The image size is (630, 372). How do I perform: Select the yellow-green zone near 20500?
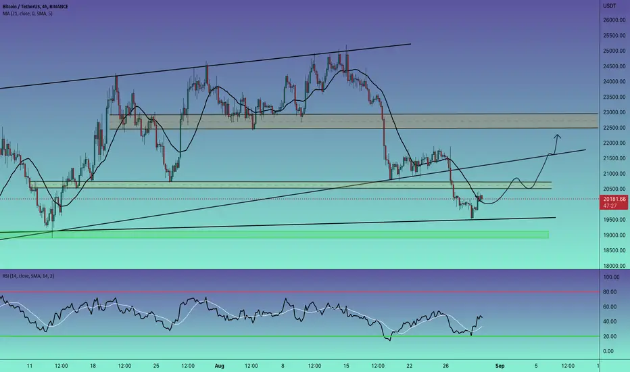coord(290,185)
